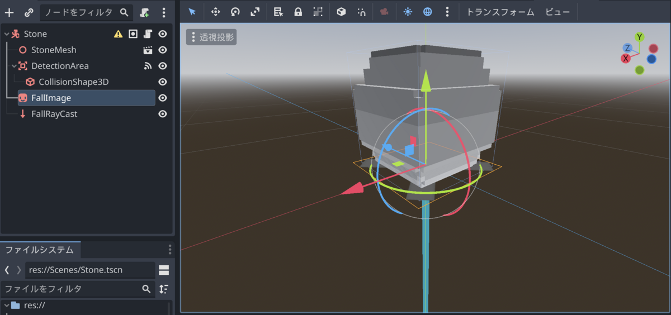
Task: Select the CollisionShape3D node
Action: click(73, 82)
